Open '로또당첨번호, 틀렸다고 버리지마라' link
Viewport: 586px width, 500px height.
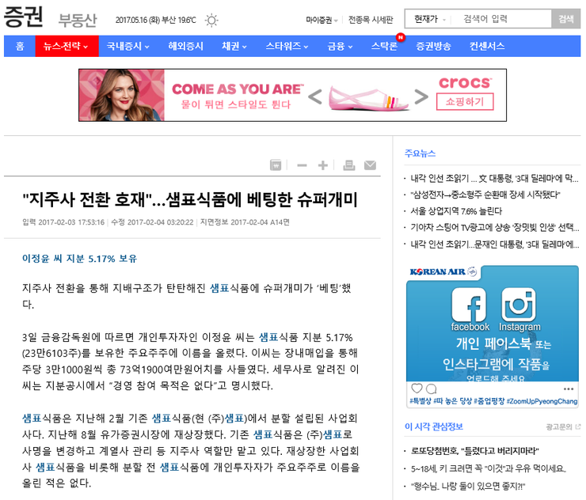click(474, 451)
